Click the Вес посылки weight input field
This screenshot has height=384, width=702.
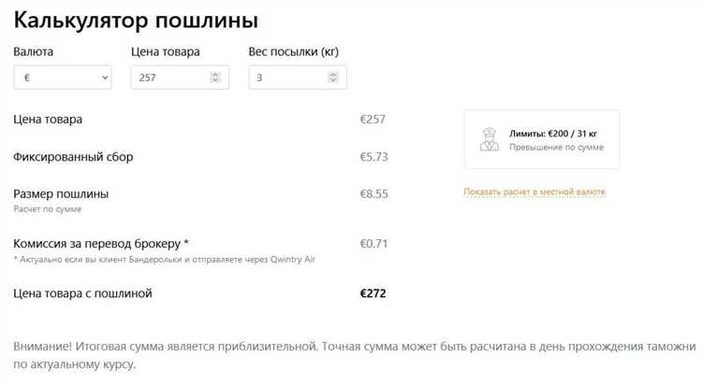point(288,78)
